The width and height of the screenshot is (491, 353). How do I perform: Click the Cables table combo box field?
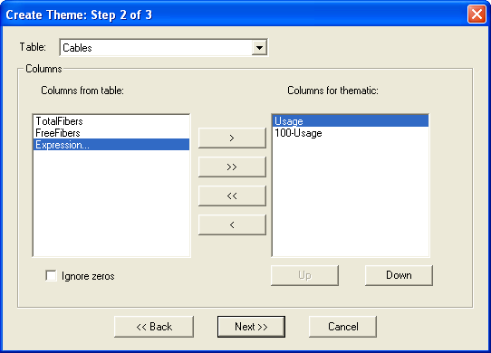point(156,48)
